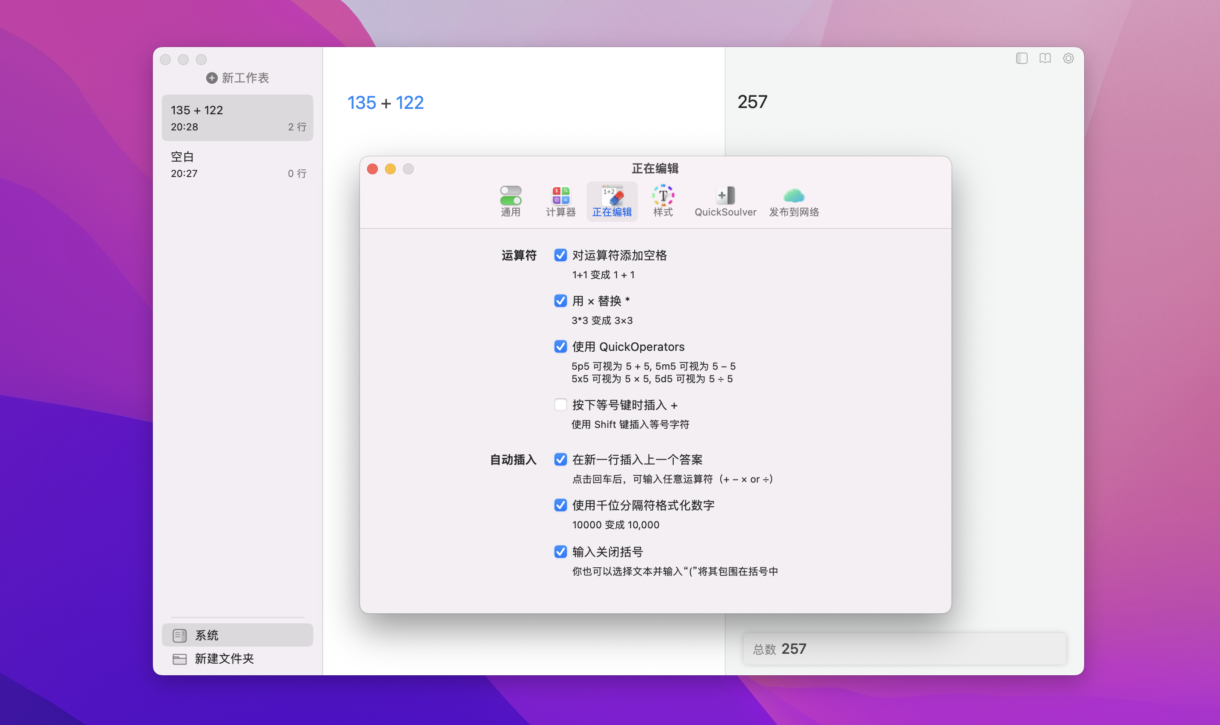
Task: Open the 通用 general preferences icon
Action: (x=510, y=200)
